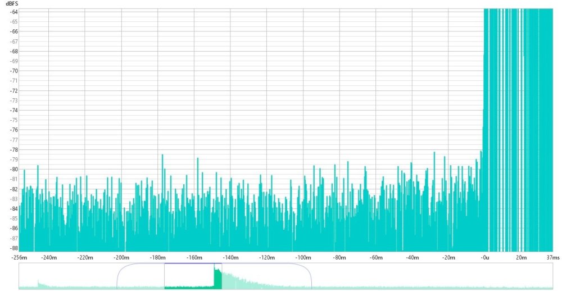Screen dimensions: 562x291
Task: Click the -40m time axis label
Action: pyautogui.click(x=412, y=258)
